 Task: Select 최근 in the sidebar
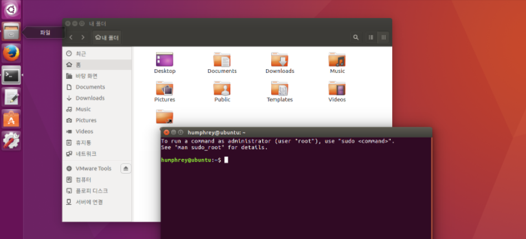[97, 54]
